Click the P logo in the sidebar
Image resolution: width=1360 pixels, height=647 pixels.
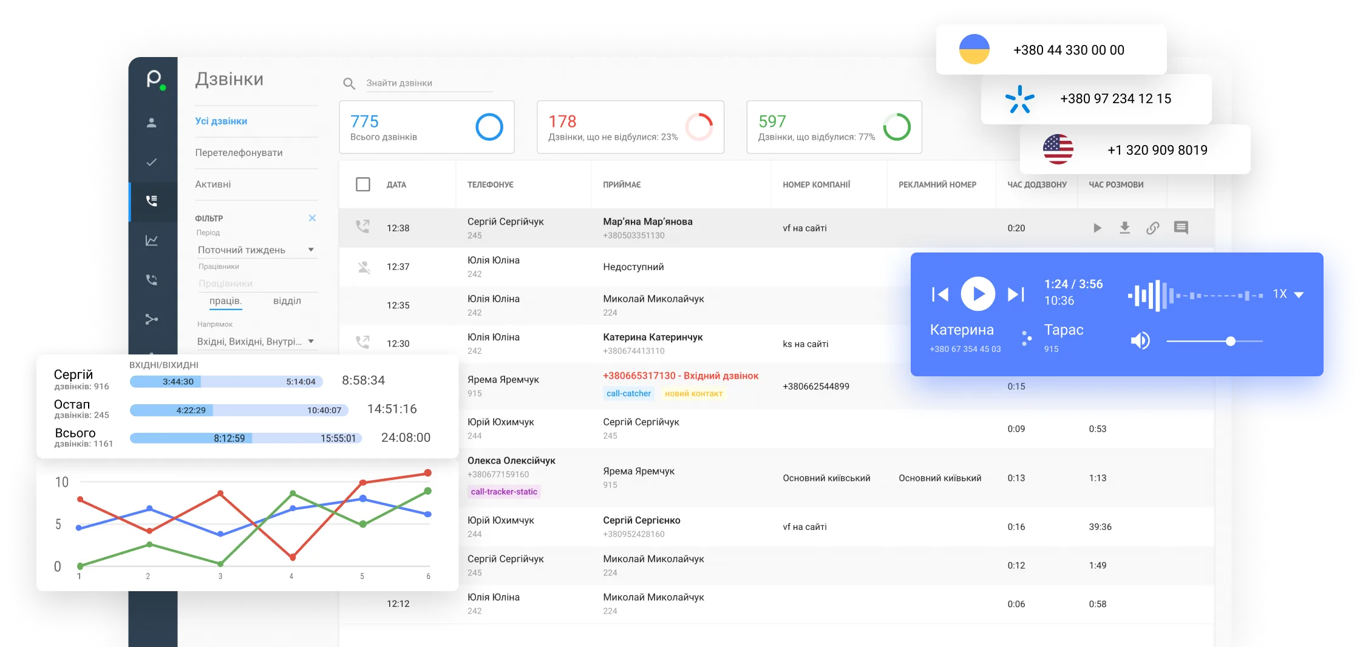(x=154, y=79)
